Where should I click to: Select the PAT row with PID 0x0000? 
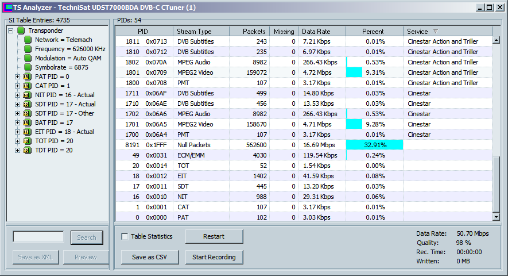click(304, 217)
